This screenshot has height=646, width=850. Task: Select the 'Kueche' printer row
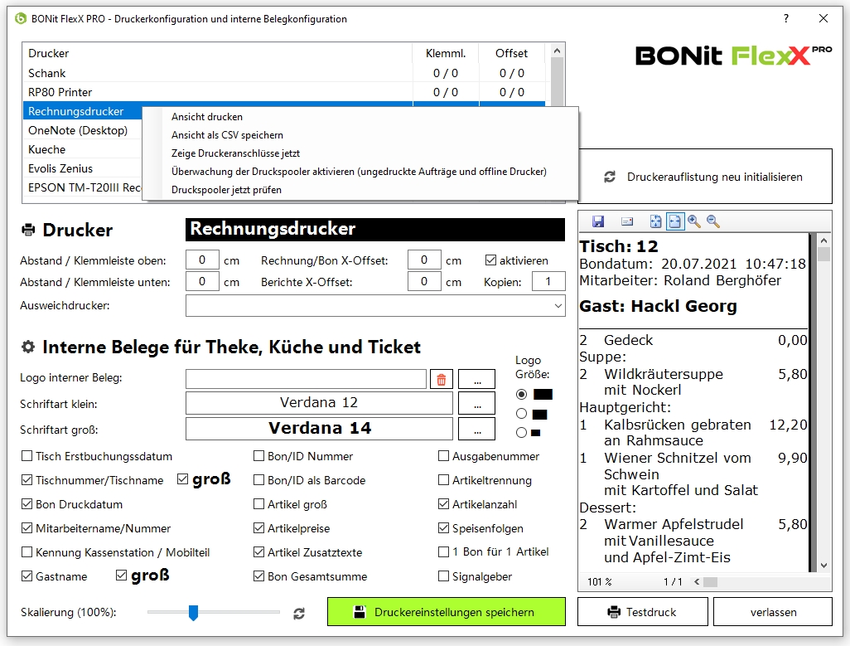82,149
